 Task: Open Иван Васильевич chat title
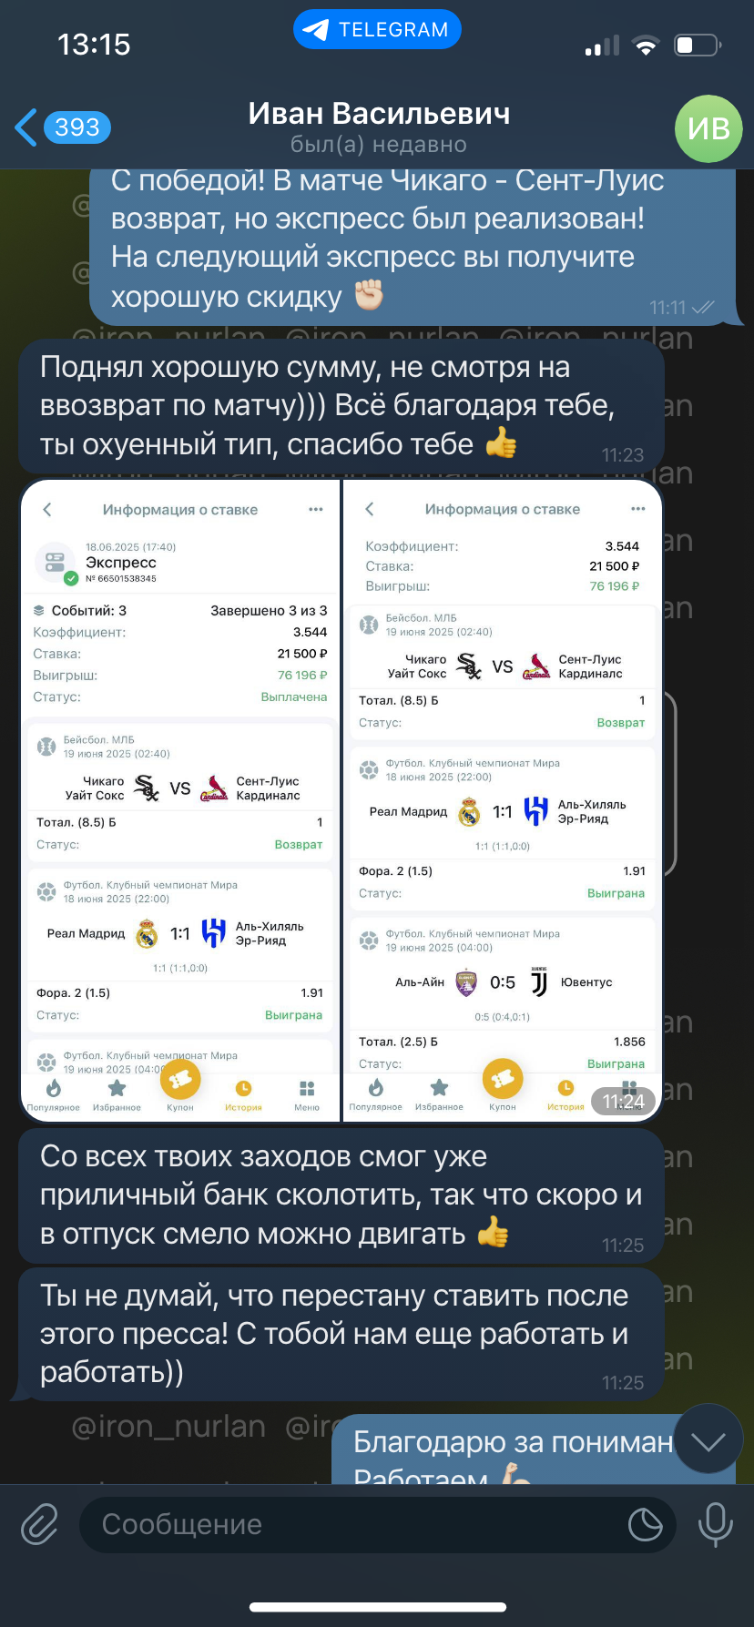(x=379, y=114)
